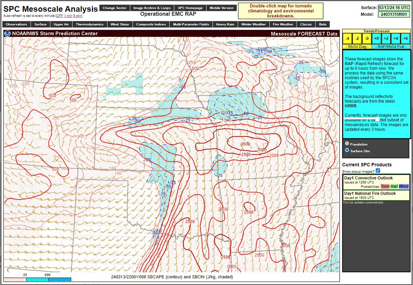413x285 pixels.
Task: Open Image Archive & Loops
Action: pos(152,8)
